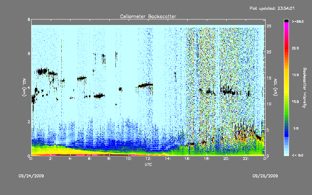Pick the black top segment of colorbar
The image size is (312, 195).
[x=286, y=21]
